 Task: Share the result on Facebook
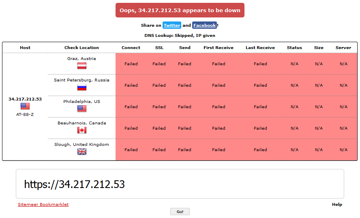[205, 25]
